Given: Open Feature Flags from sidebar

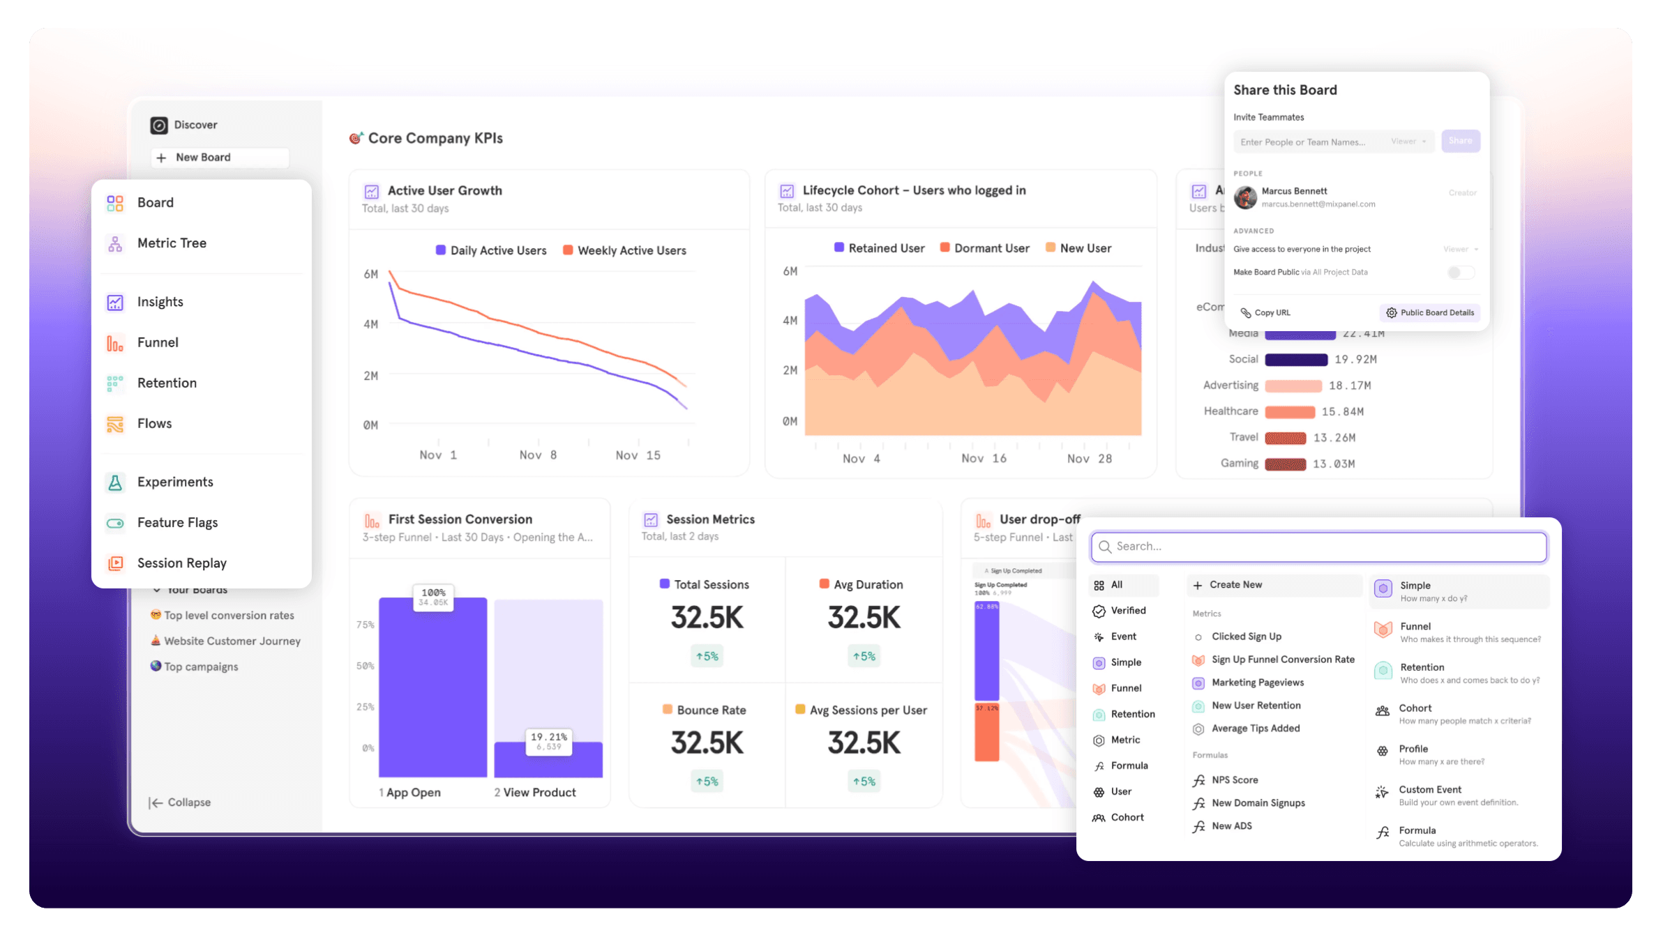Looking at the screenshot, I should click(177, 522).
